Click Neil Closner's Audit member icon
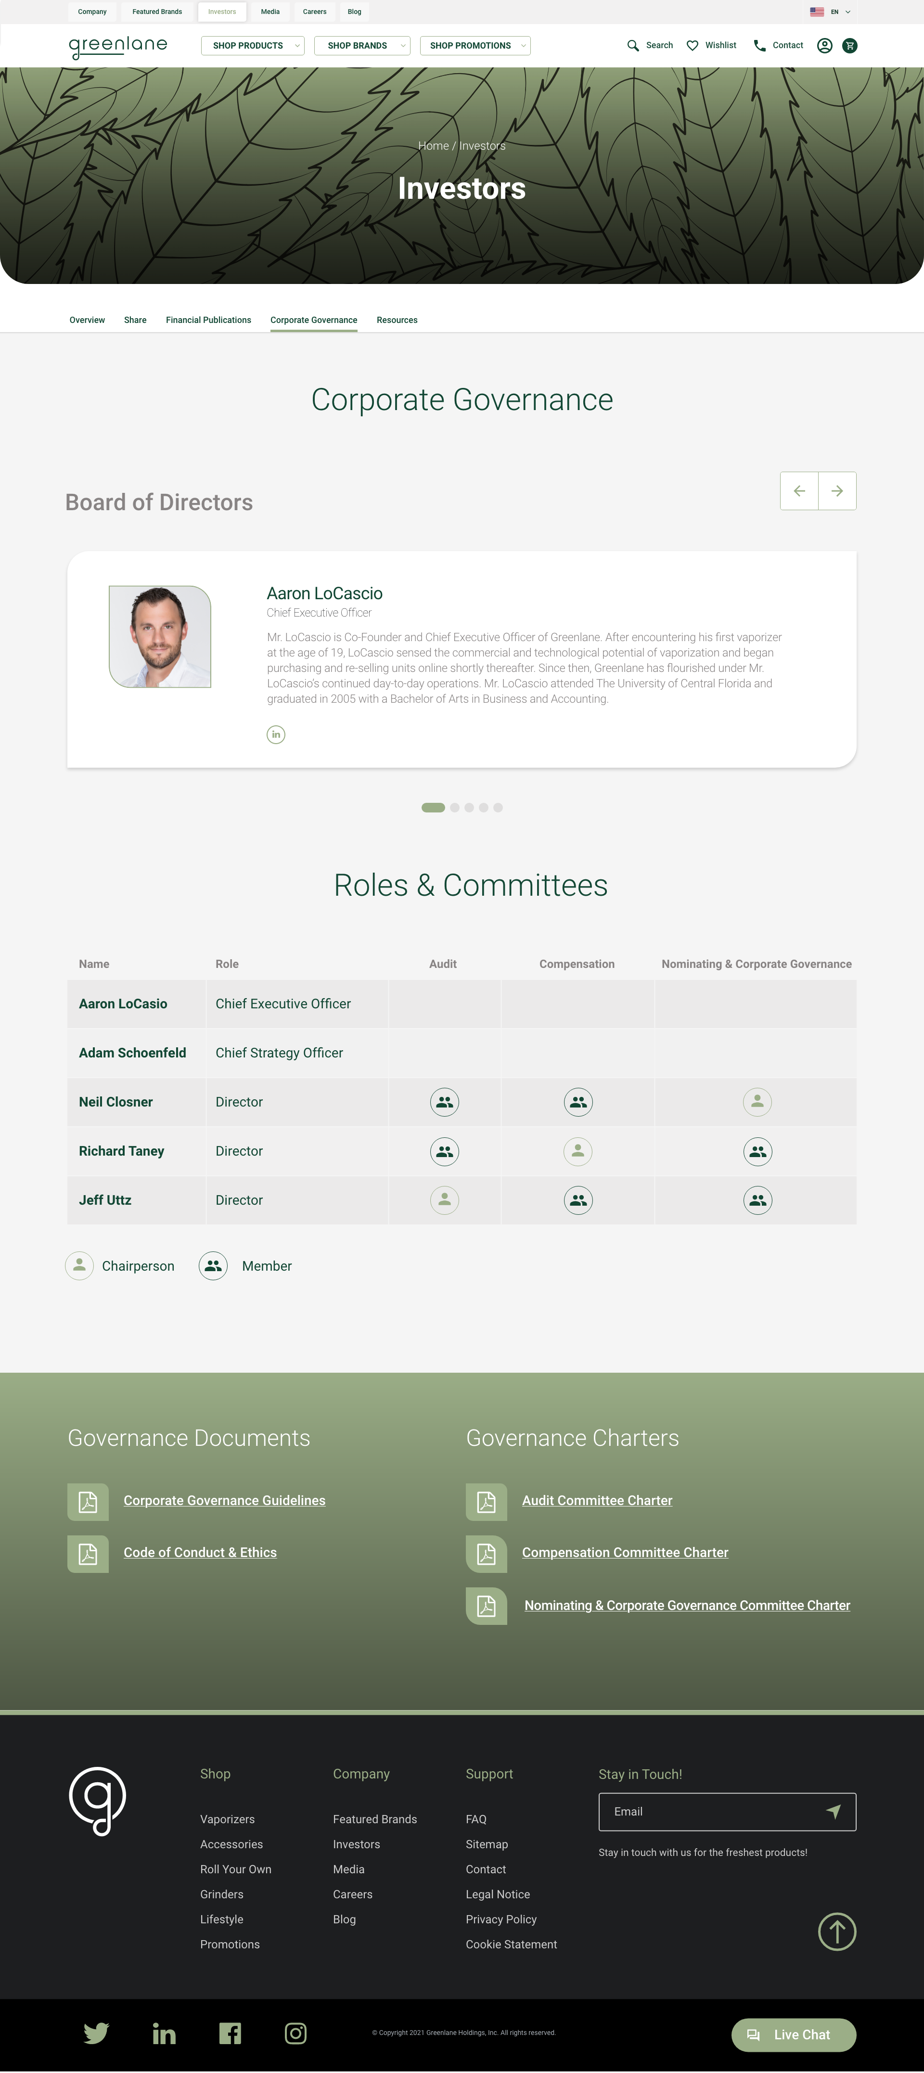924x2073 pixels. point(444,1103)
